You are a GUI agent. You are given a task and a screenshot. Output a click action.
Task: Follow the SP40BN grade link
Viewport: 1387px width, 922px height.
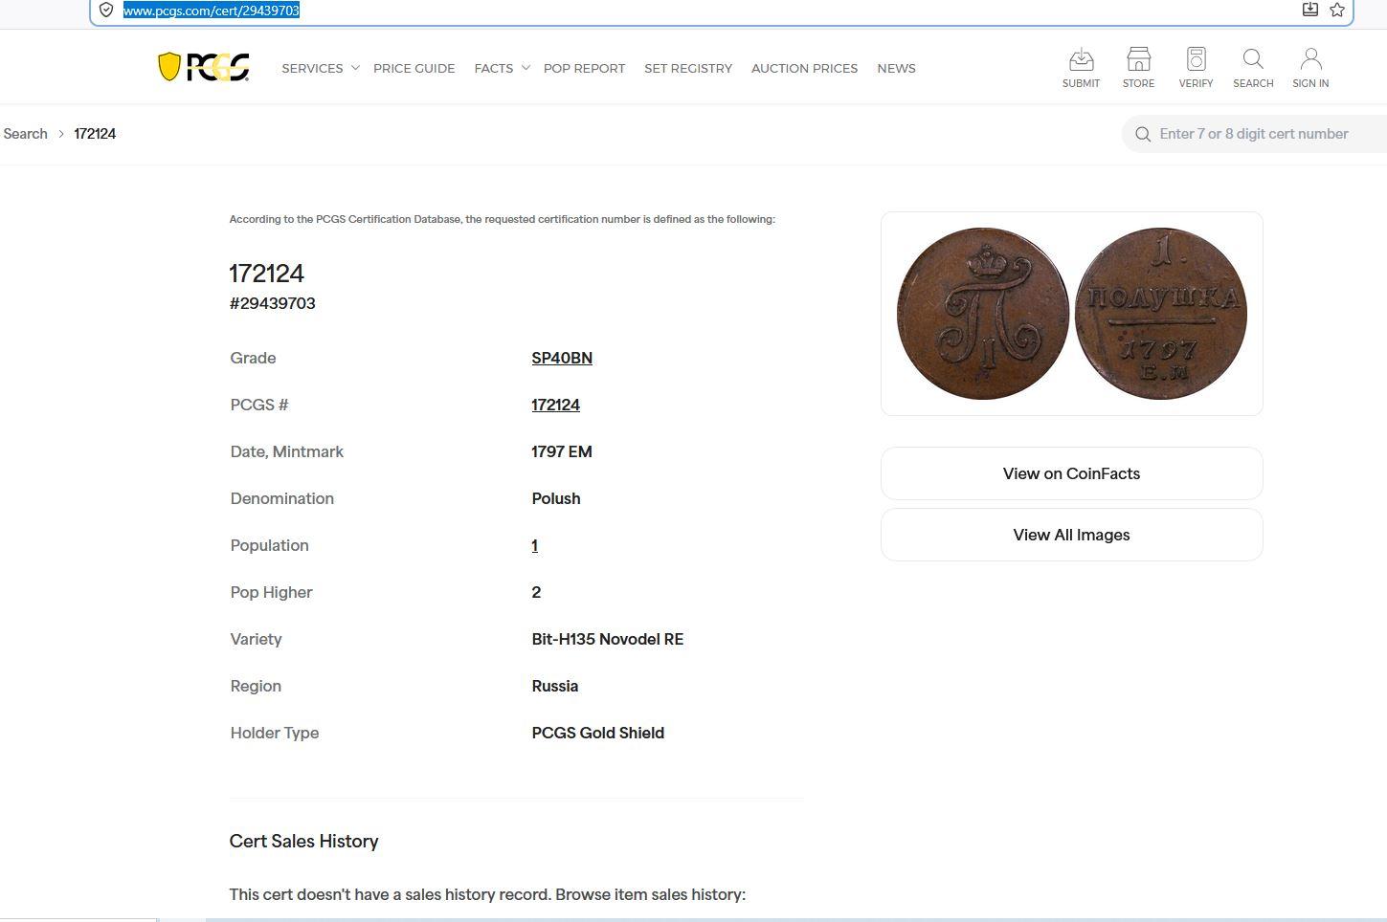click(562, 358)
